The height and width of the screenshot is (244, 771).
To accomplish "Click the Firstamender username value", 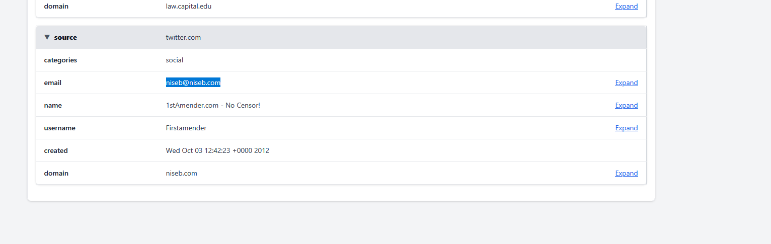I will pos(186,128).
